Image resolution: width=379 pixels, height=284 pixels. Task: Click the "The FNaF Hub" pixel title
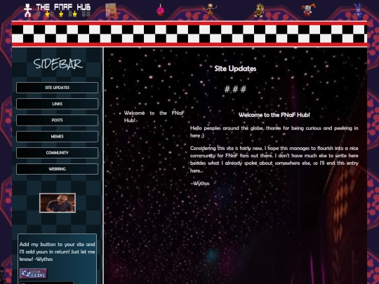tap(64, 7)
